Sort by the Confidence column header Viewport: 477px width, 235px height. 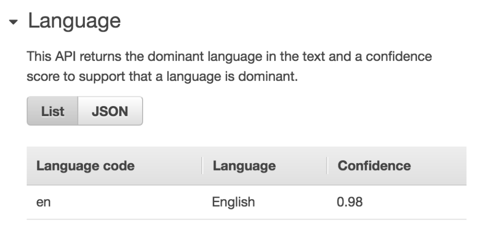[374, 166]
